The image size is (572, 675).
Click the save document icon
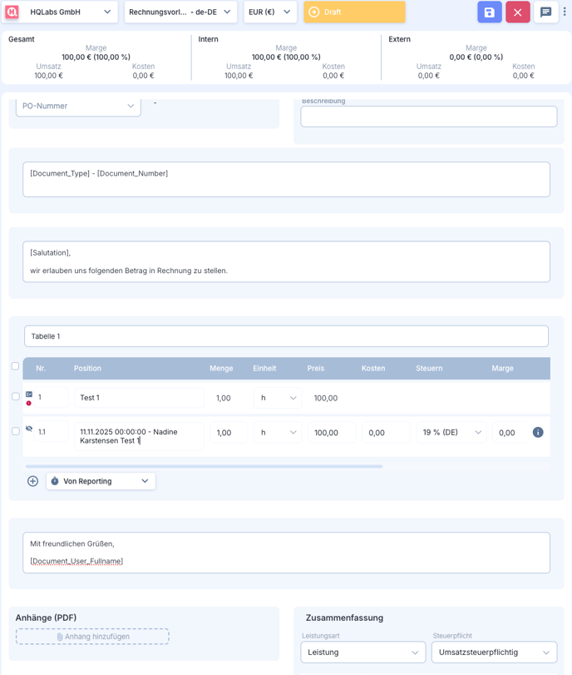click(x=490, y=12)
